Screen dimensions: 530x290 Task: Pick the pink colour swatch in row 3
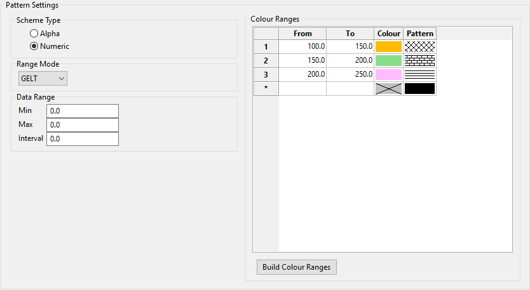pyautogui.click(x=389, y=74)
